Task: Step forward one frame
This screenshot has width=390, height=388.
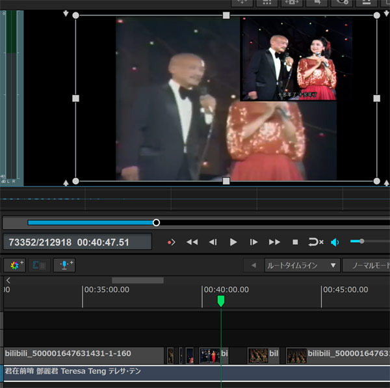Action: tap(254, 242)
